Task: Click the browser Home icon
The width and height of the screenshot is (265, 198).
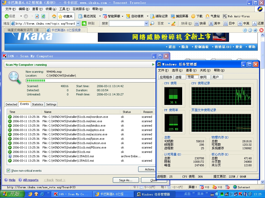Action: [54, 16]
